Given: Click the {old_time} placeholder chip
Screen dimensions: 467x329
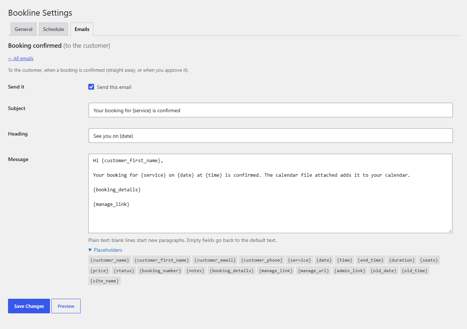Looking at the screenshot, I should click(414, 270).
